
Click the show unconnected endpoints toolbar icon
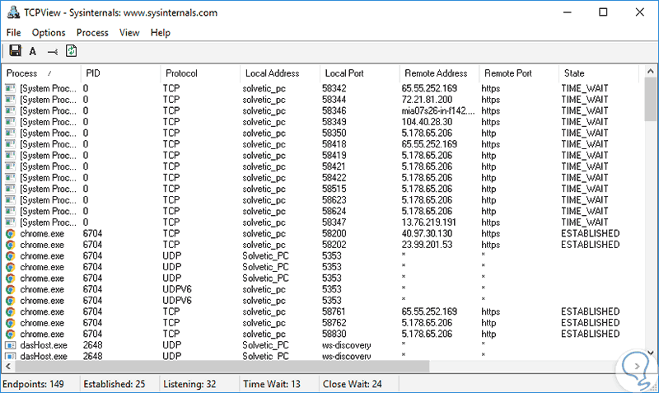coord(53,52)
